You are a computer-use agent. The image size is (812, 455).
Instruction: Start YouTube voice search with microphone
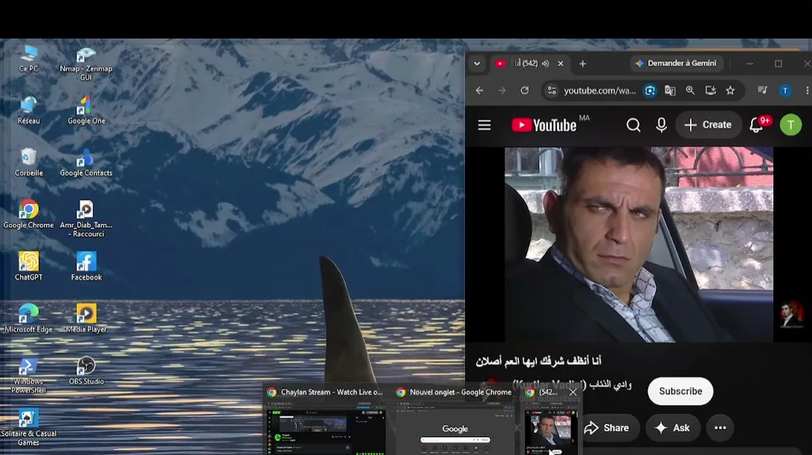(661, 125)
